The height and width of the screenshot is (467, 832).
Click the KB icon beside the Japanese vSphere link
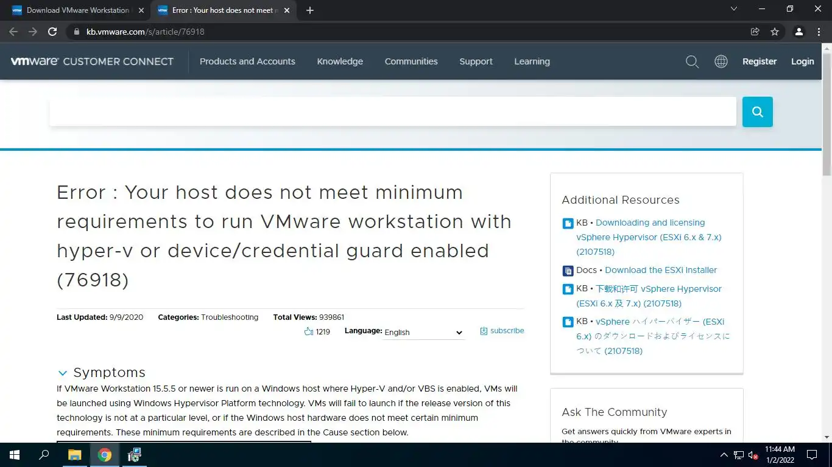coord(568,322)
